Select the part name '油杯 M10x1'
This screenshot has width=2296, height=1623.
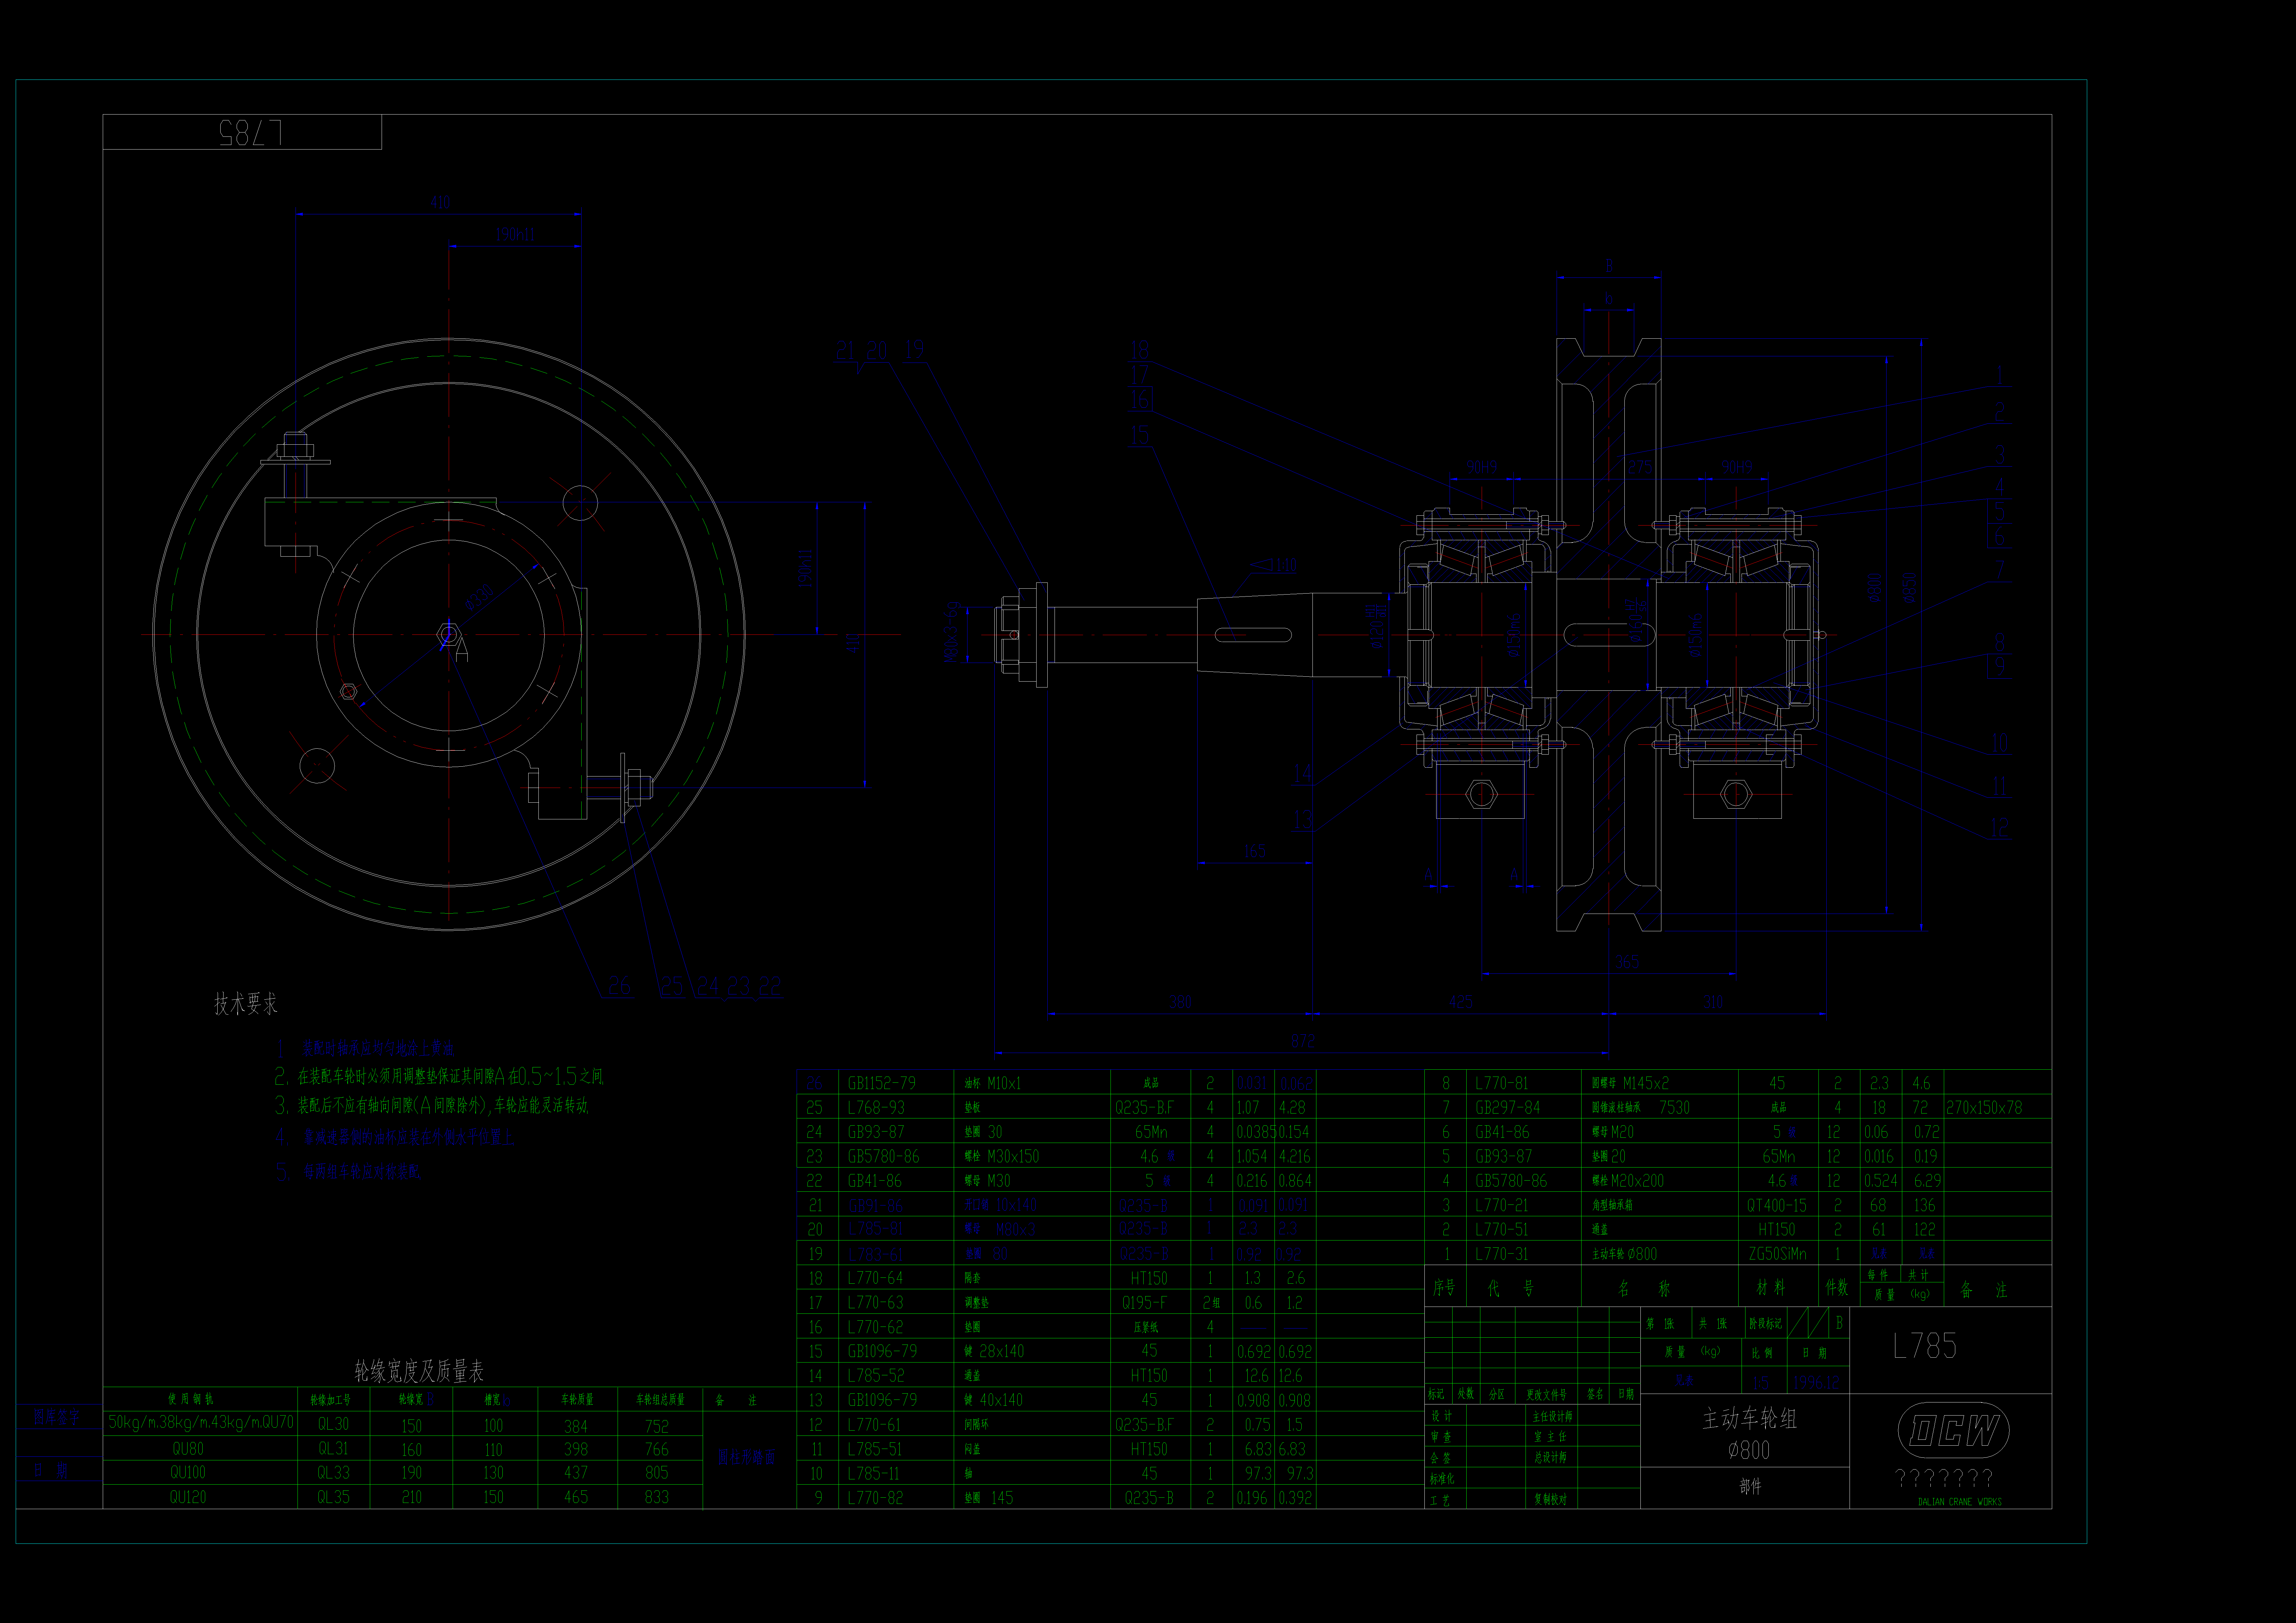pos(993,1083)
